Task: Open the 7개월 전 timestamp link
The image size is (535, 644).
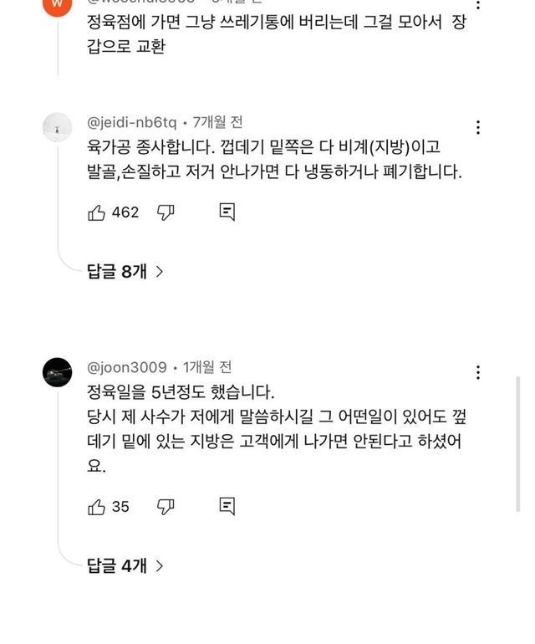Action: [x=217, y=123]
